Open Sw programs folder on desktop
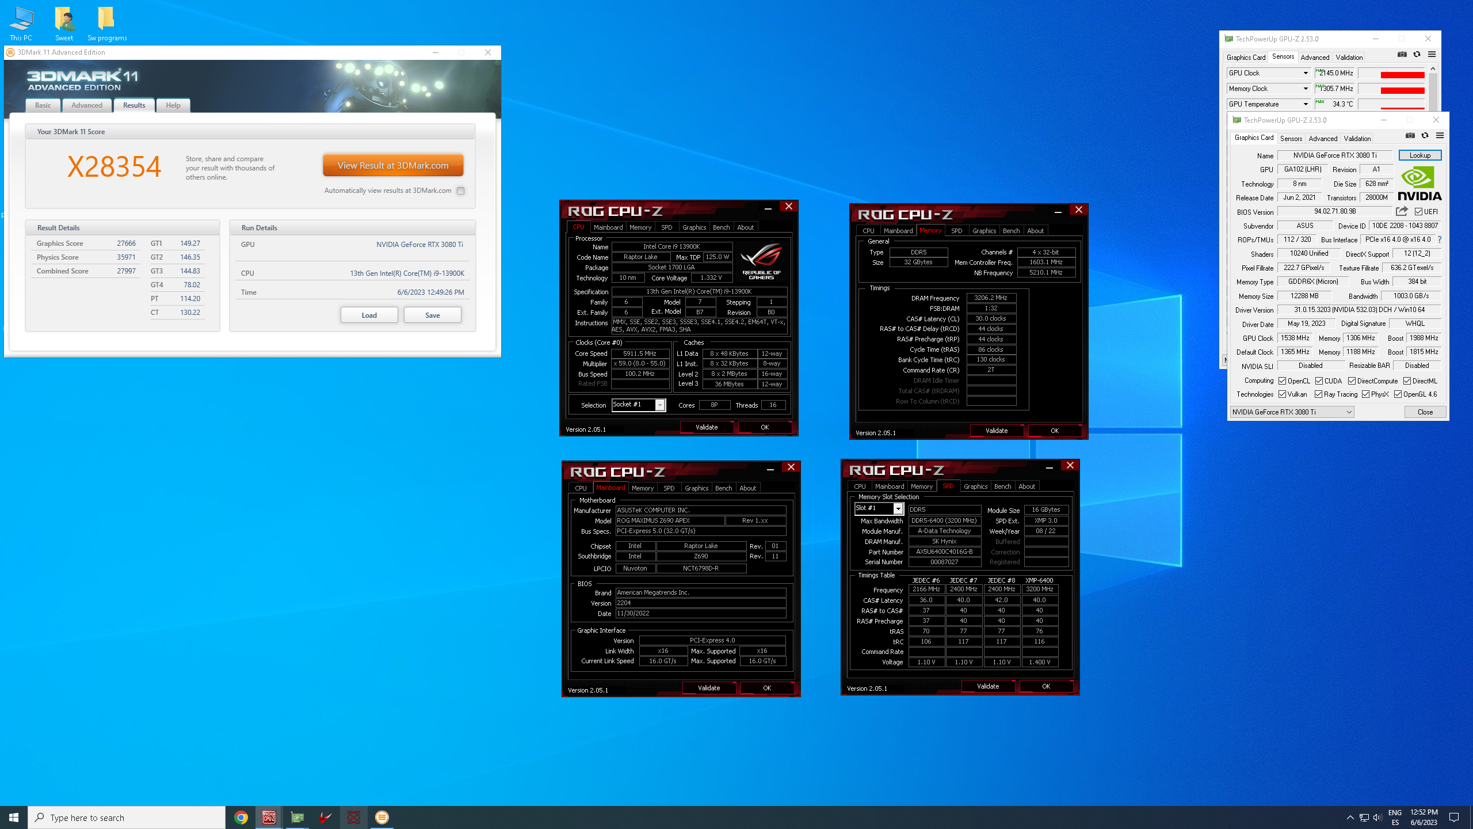 coord(107,23)
